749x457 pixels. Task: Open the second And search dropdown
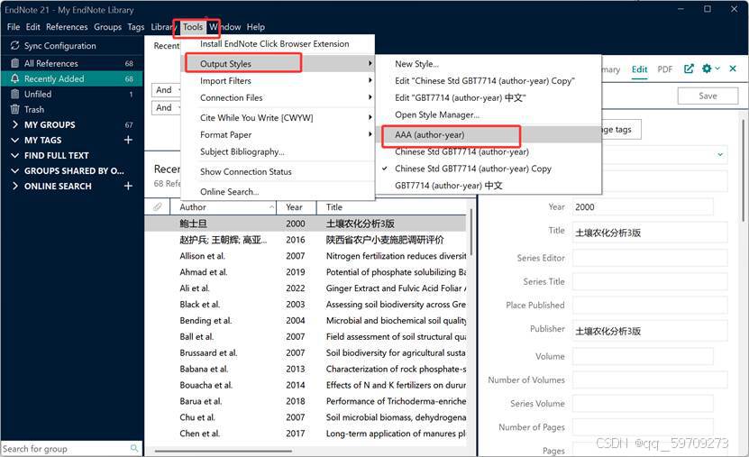click(167, 107)
